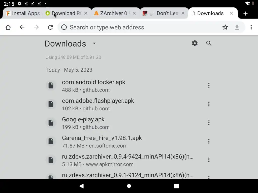Open more options for com.android.locker.apk
This screenshot has width=258, height=193.
(x=209, y=85)
